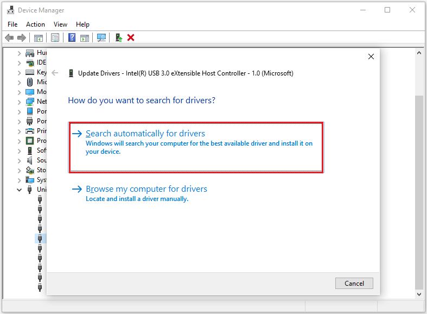Expand the Mic... tree node
The image size is (427, 314).
click(19, 83)
